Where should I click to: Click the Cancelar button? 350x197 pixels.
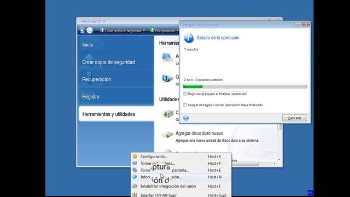[294, 118]
